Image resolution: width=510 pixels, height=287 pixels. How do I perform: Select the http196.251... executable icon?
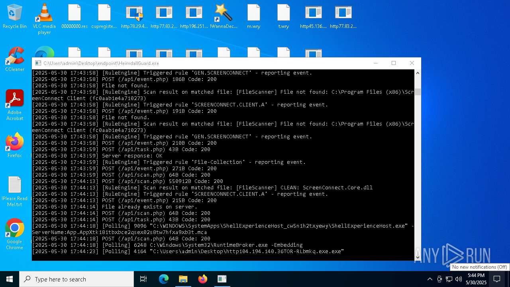pyautogui.click(x=194, y=17)
